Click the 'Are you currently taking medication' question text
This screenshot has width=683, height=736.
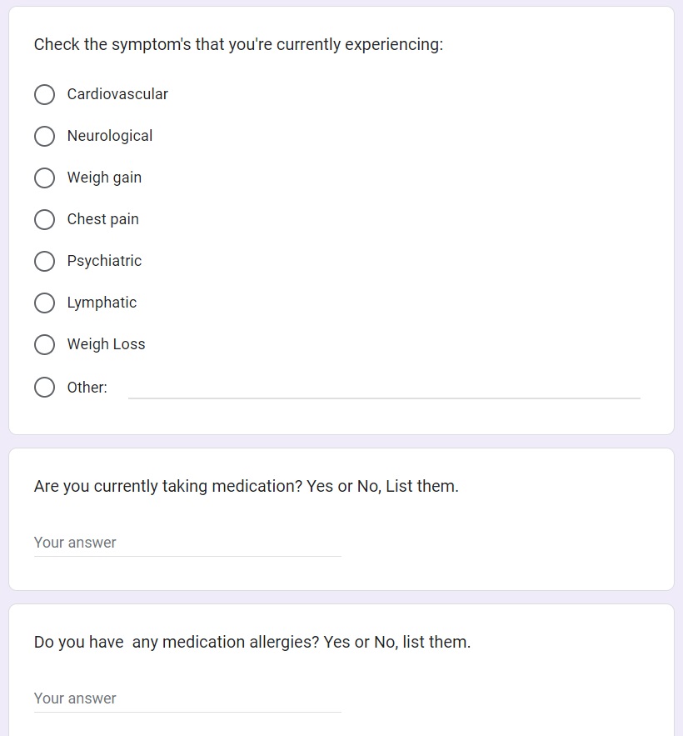[246, 486]
